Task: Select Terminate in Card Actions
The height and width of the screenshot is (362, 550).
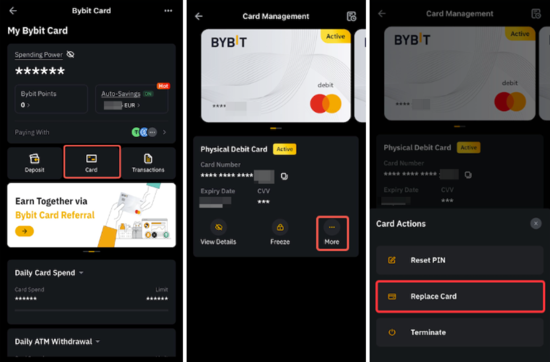Action: (460, 332)
